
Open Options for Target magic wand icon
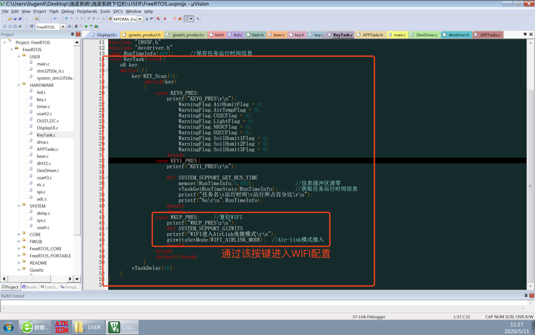70,26
